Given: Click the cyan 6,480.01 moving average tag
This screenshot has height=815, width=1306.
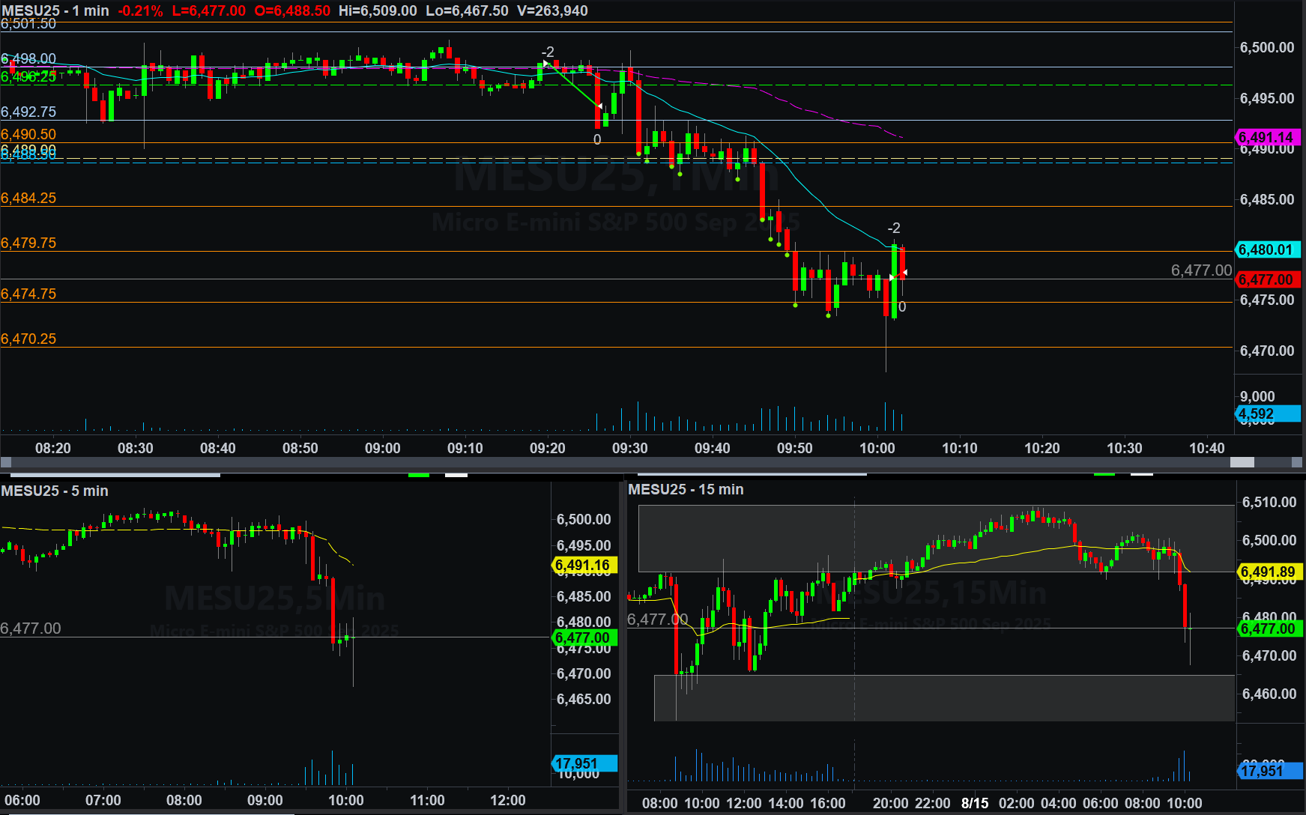Looking at the screenshot, I should [x=1266, y=249].
